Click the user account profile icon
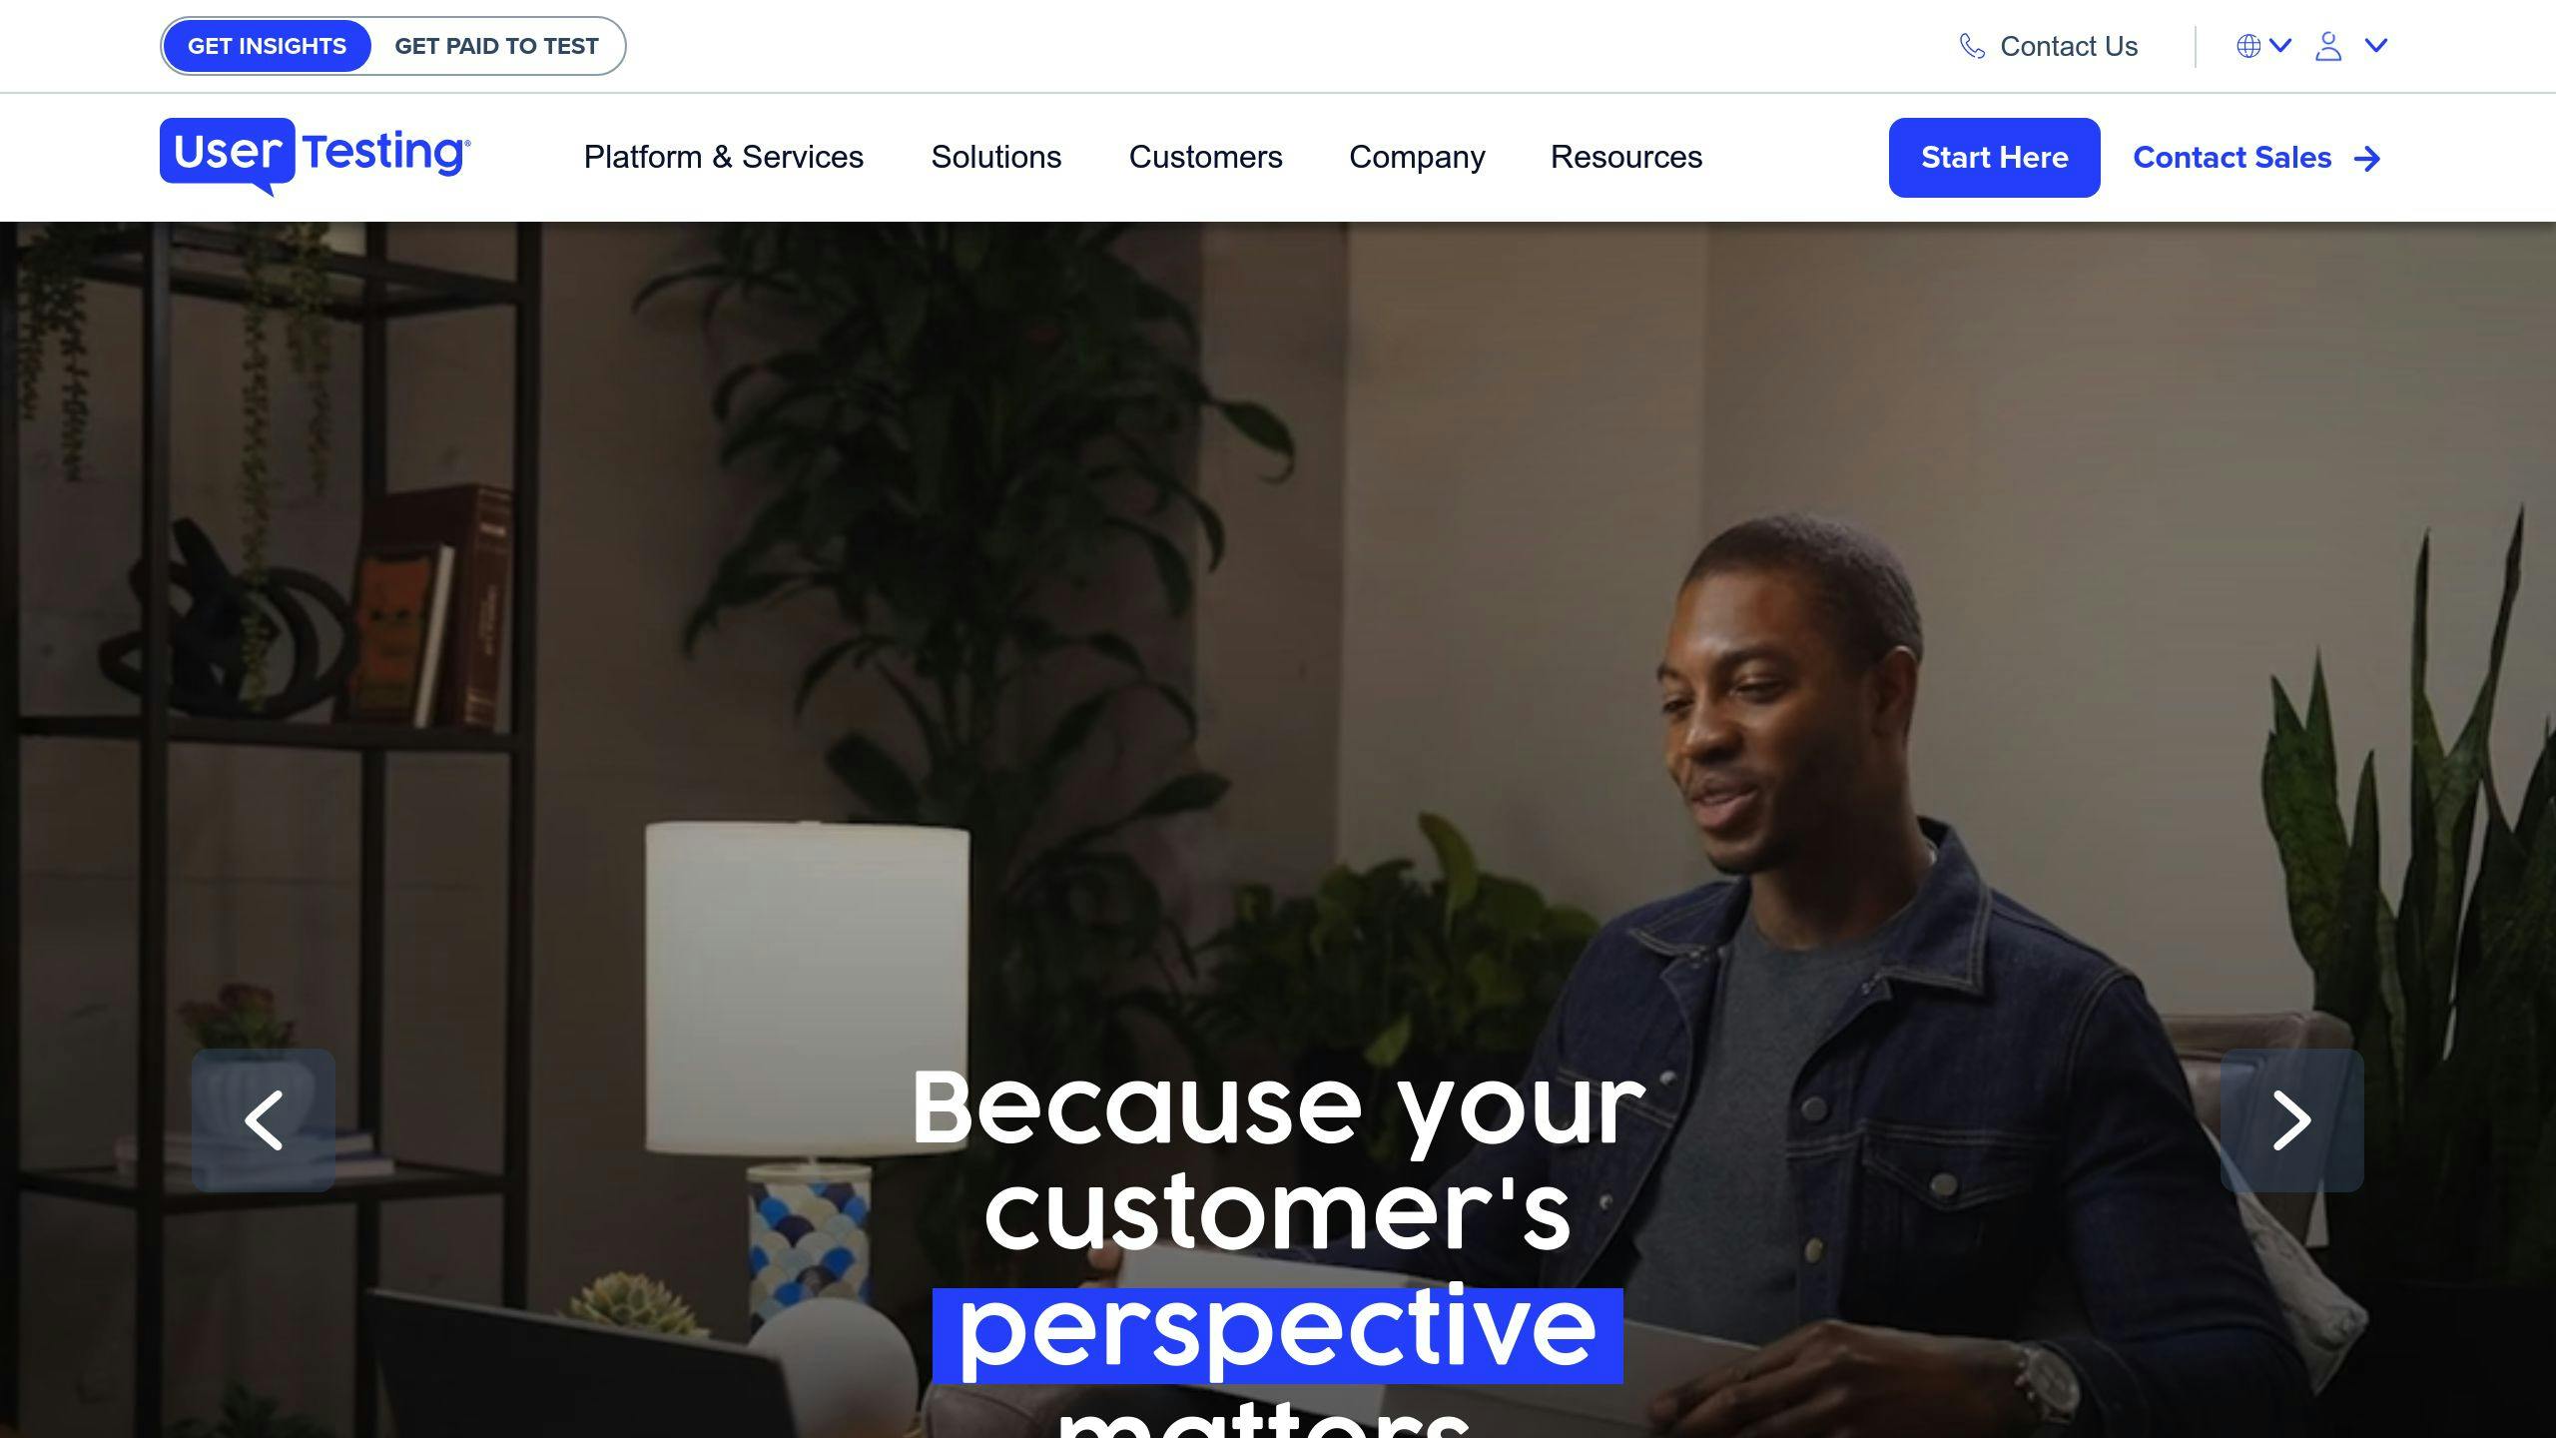 pos(2329,46)
